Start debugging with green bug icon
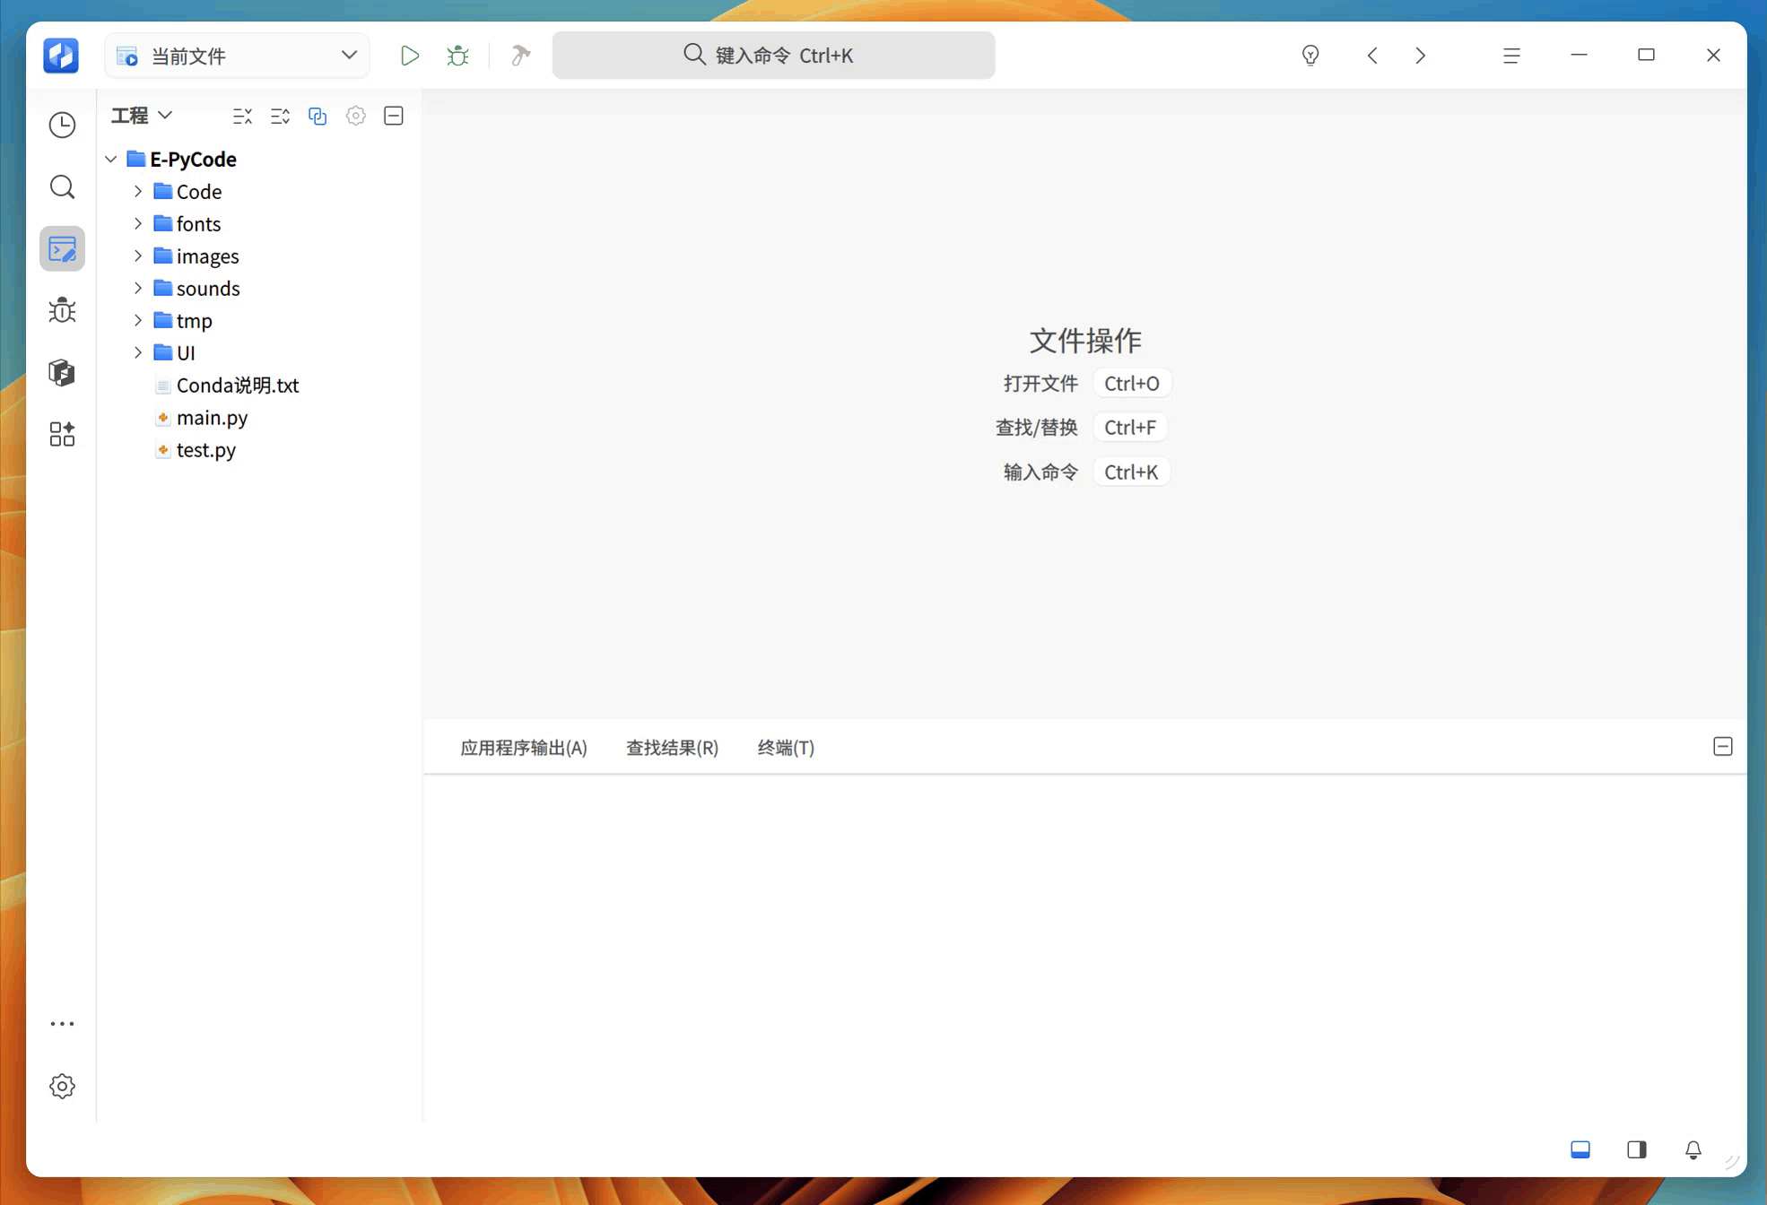Image resolution: width=1767 pixels, height=1205 pixels. [x=457, y=56]
